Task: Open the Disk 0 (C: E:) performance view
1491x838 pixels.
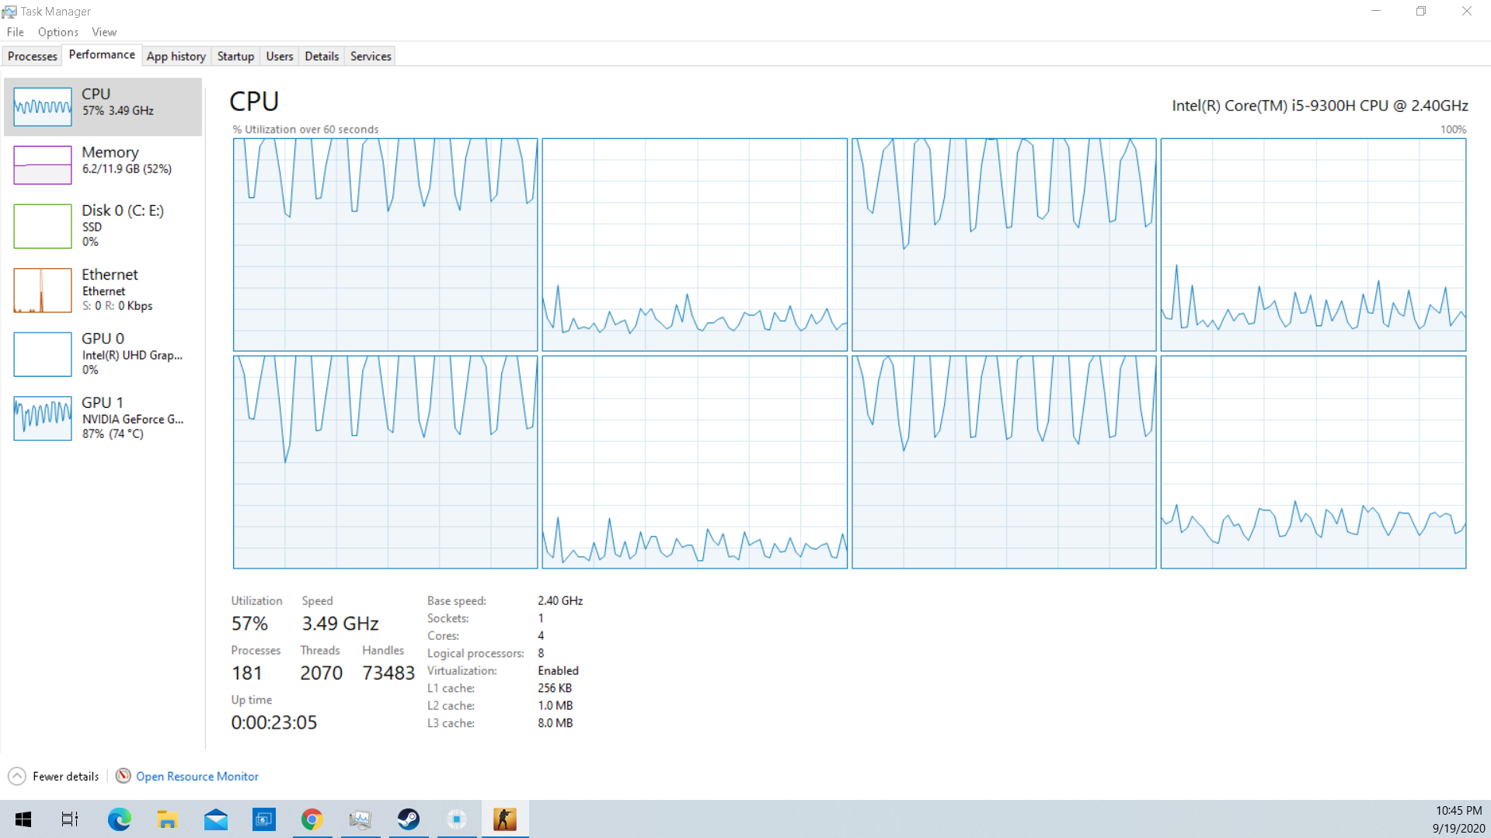Action: (x=103, y=226)
